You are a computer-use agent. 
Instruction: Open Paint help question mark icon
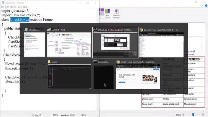pyautogui.click(x=206, y=6)
